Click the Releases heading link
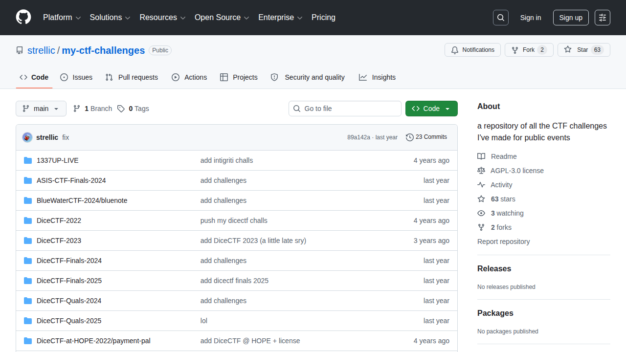This screenshot has width=626, height=352. click(x=494, y=269)
